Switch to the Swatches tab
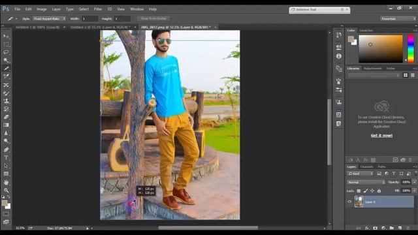The height and width of the screenshot is (235, 418). 366,31
